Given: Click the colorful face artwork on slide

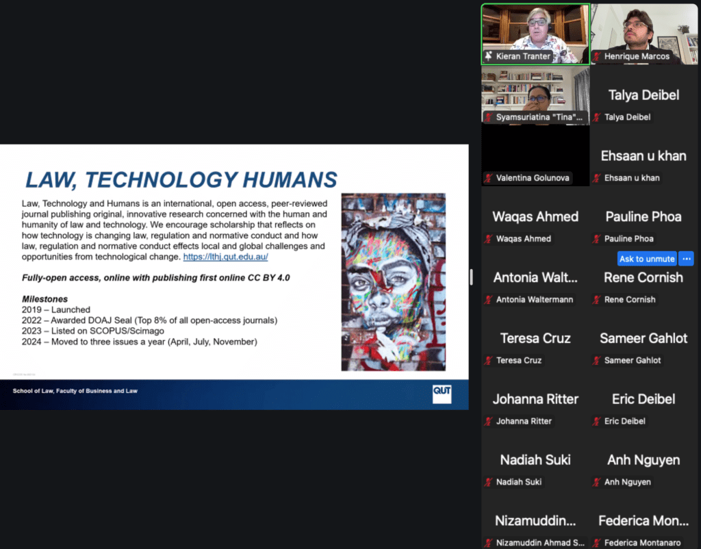Looking at the screenshot, I should pyautogui.click(x=393, y=281).
